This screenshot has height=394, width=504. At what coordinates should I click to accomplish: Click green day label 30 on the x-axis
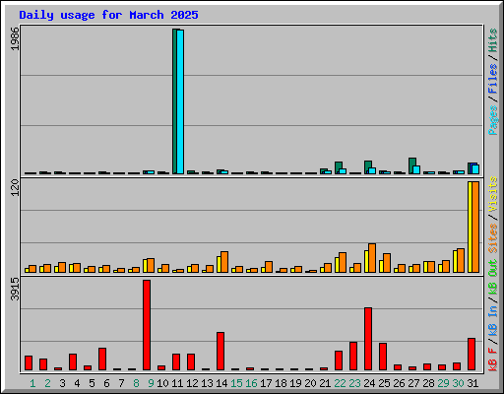coord(458,383)
